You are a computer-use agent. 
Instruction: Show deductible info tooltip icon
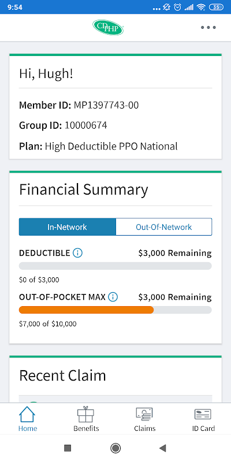[x=77, y=253]
